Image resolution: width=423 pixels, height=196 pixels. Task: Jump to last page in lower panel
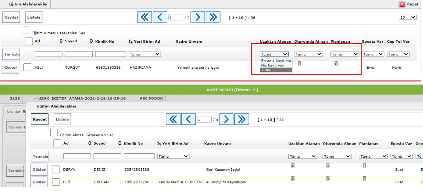point(241,119)
